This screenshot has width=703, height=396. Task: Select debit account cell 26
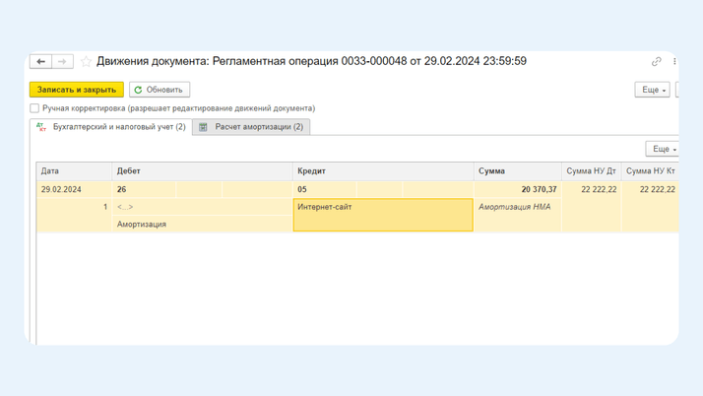tap(144, 189)
